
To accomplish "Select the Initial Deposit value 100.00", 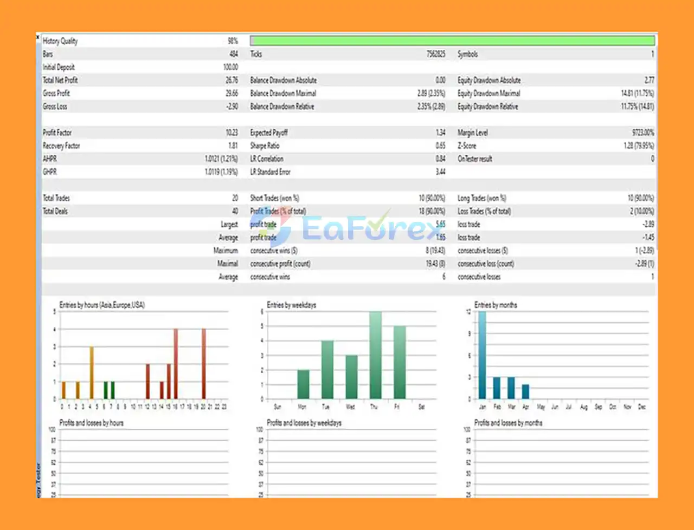I will (230, 67).
